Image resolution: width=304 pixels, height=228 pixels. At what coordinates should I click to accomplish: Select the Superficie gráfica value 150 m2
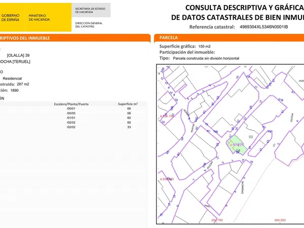click(x=204, y=47)
